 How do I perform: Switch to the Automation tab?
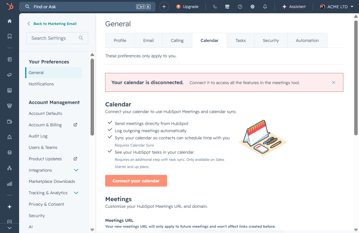(307, 40)
